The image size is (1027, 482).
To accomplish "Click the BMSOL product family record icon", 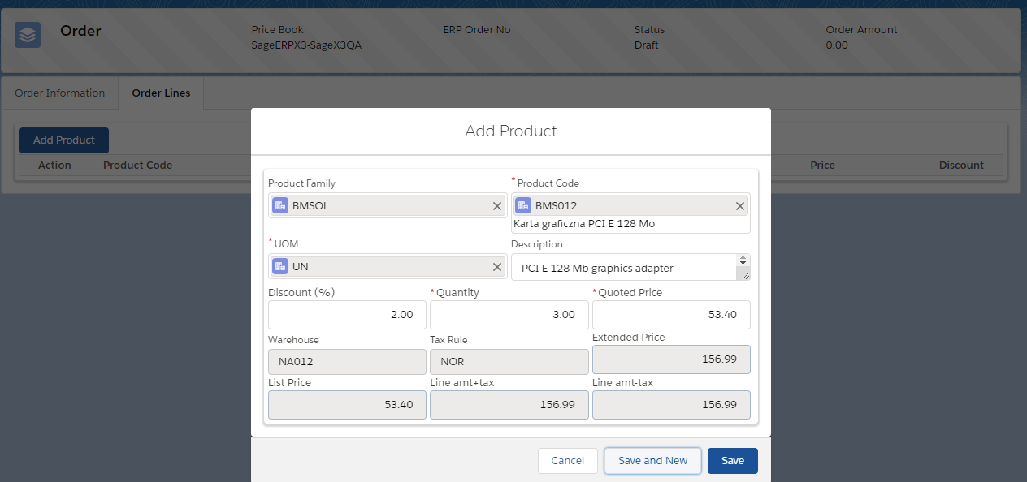I will pos(279,206).
